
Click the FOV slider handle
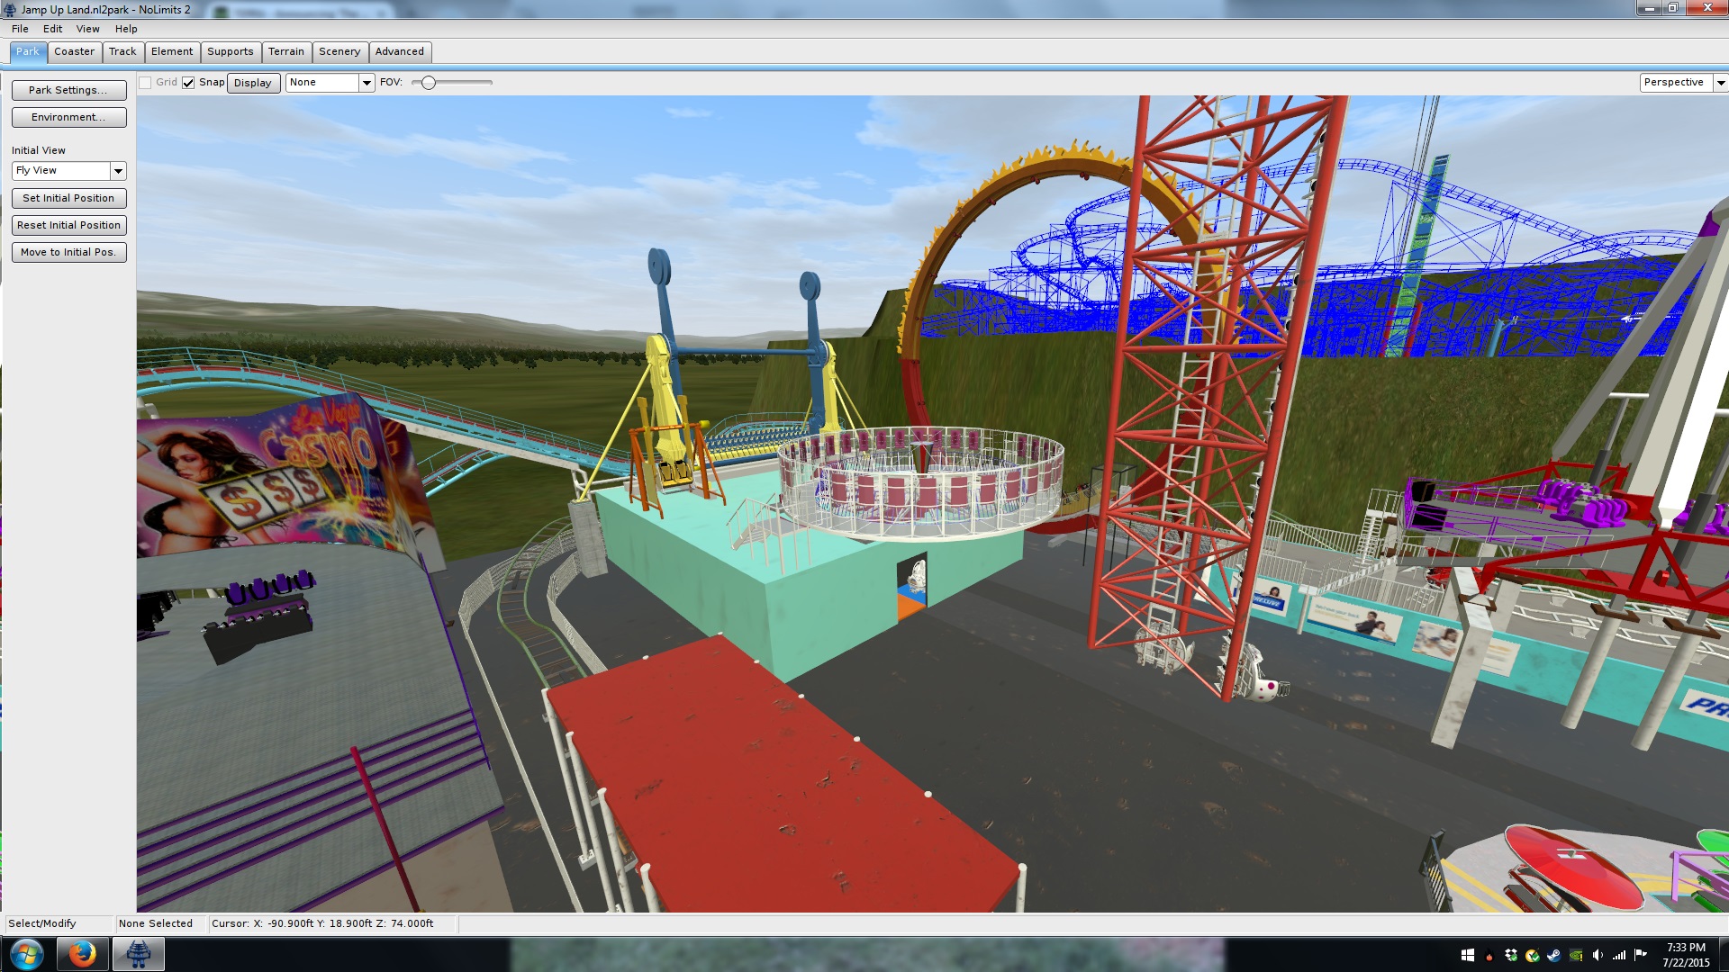pos(429,83)
